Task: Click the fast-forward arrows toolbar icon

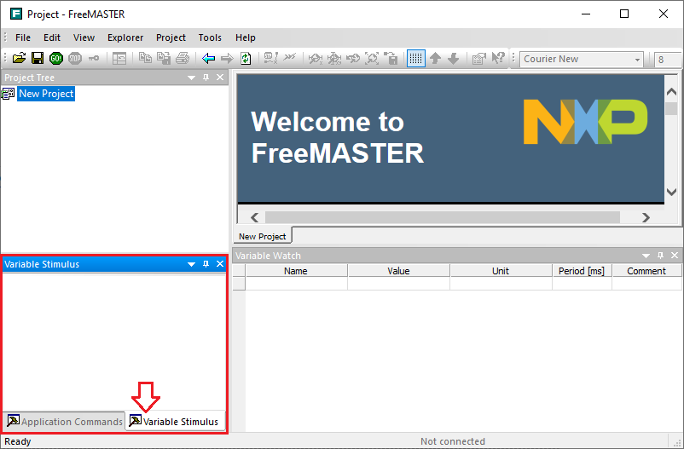Action: pos(290,57)
